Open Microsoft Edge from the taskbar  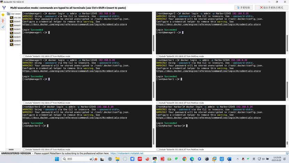(192, 159)
